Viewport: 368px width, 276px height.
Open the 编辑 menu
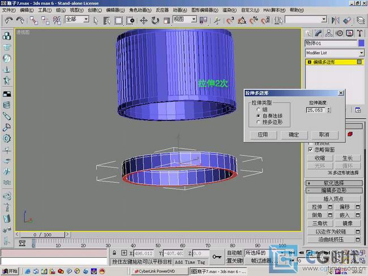pos(27,10)
